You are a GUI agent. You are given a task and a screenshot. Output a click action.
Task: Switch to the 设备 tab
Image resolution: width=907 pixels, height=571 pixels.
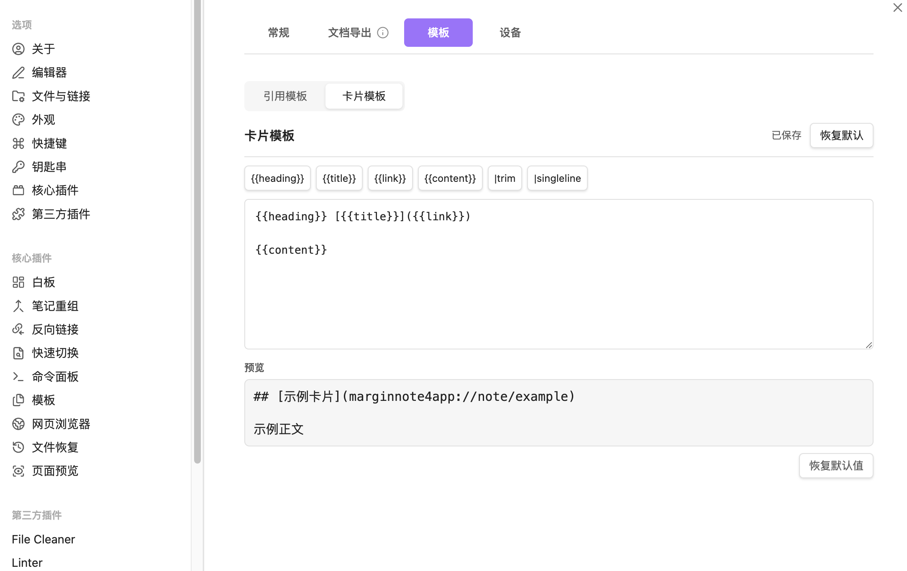tap(510, 33)
